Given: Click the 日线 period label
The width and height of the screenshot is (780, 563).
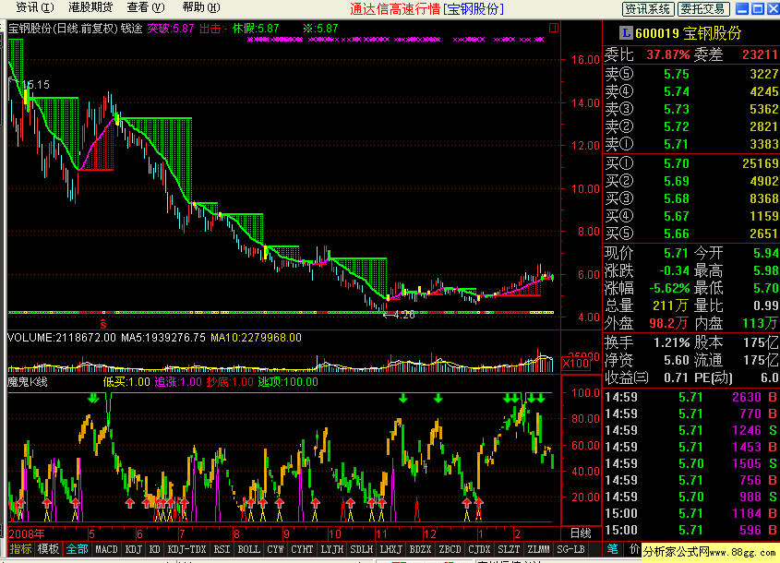Looking at the screenshot, I should point(580,533).
